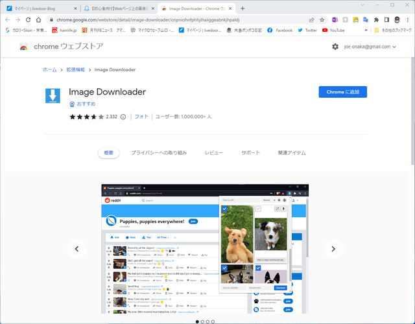Screen dimensions: 415x324
Task: Click the share page icon in address bar
Action: 311,20
